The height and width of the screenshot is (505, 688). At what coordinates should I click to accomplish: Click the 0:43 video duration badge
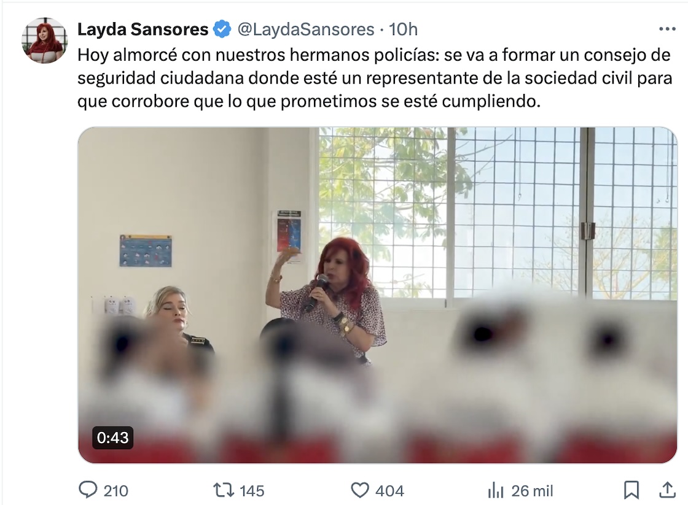pyautogui.click(x=113, y=438)
